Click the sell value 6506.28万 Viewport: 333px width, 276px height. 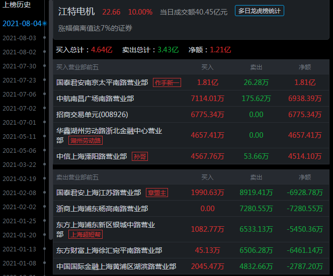[x=256, y=250]
